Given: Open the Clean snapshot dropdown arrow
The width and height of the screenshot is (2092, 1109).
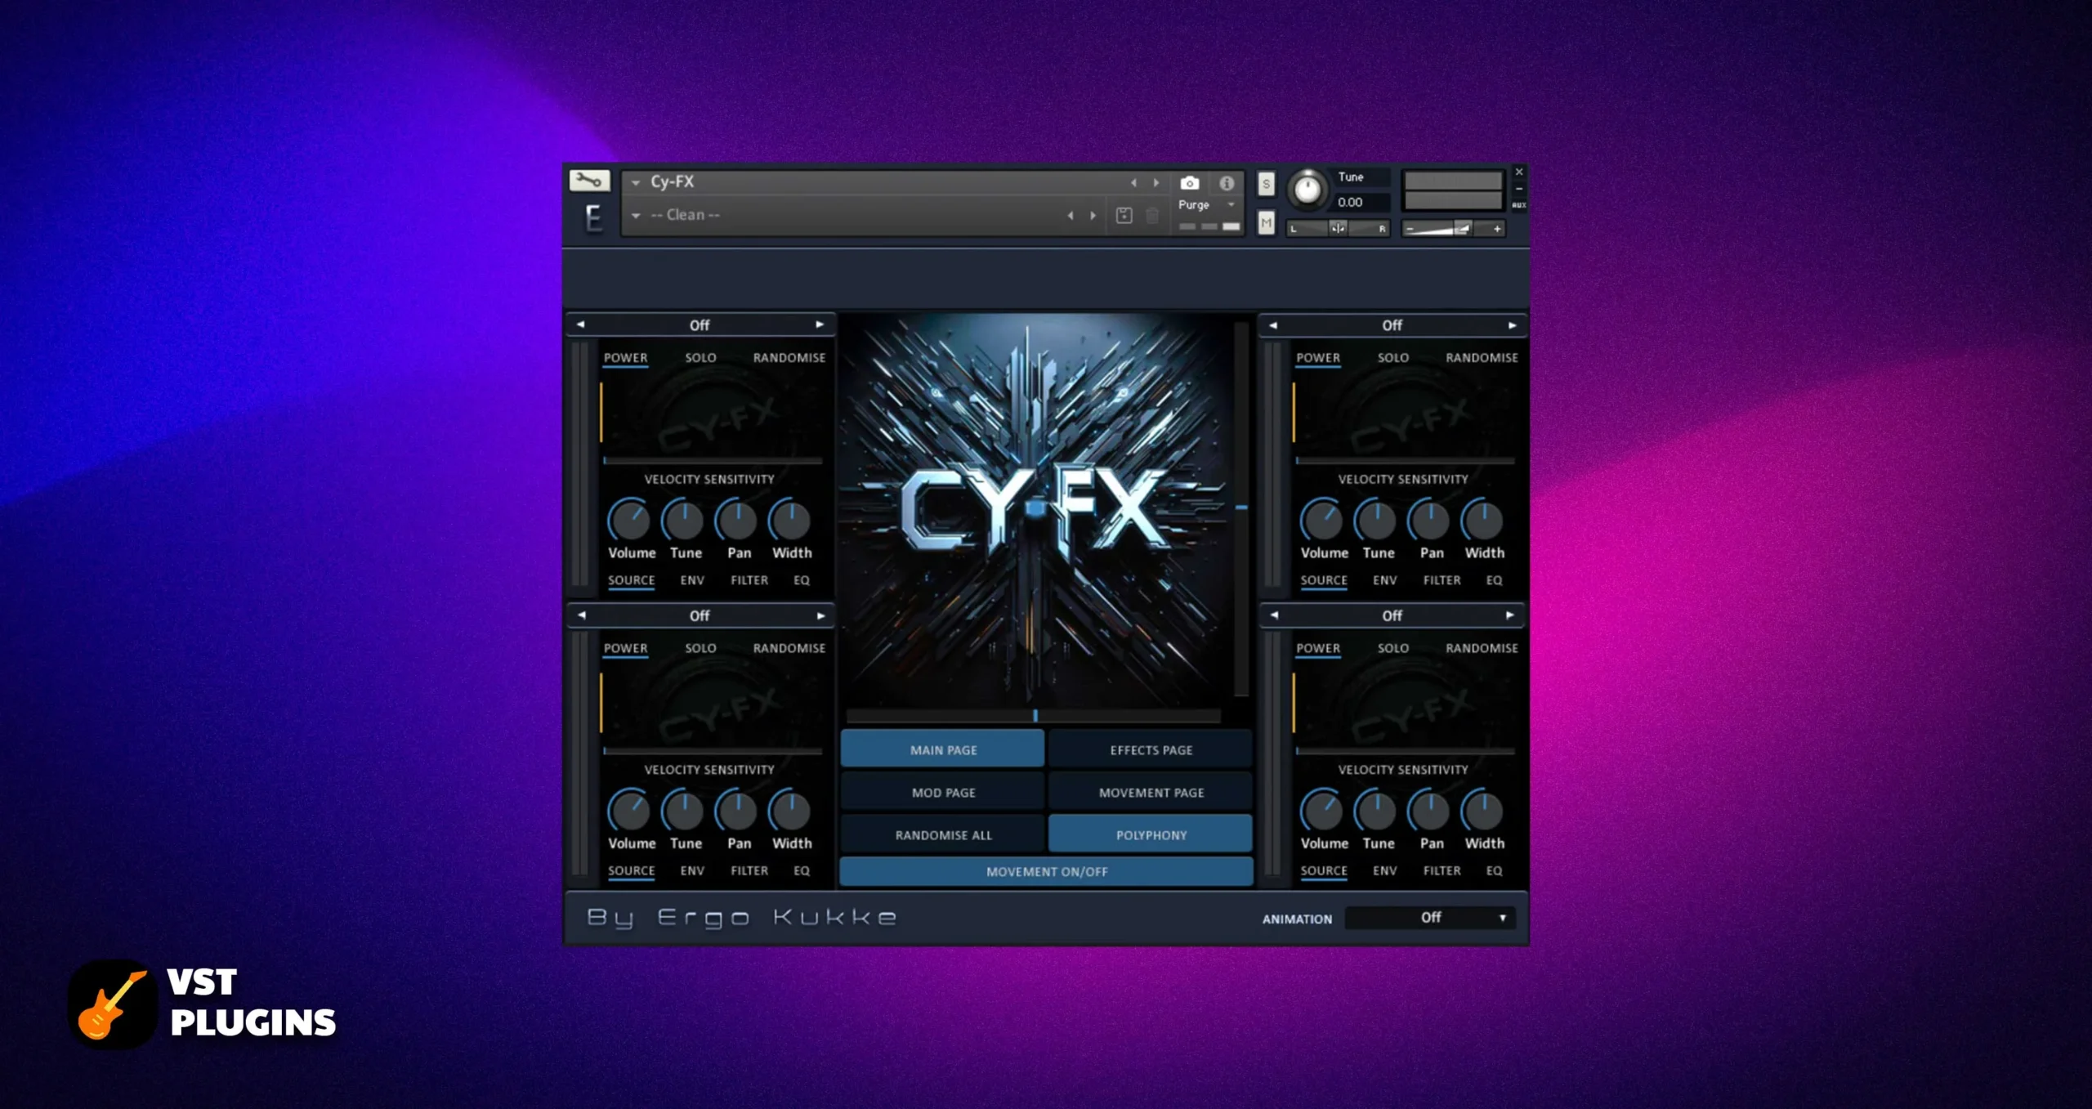Looking at the screenshot, I should coord(636,216).
